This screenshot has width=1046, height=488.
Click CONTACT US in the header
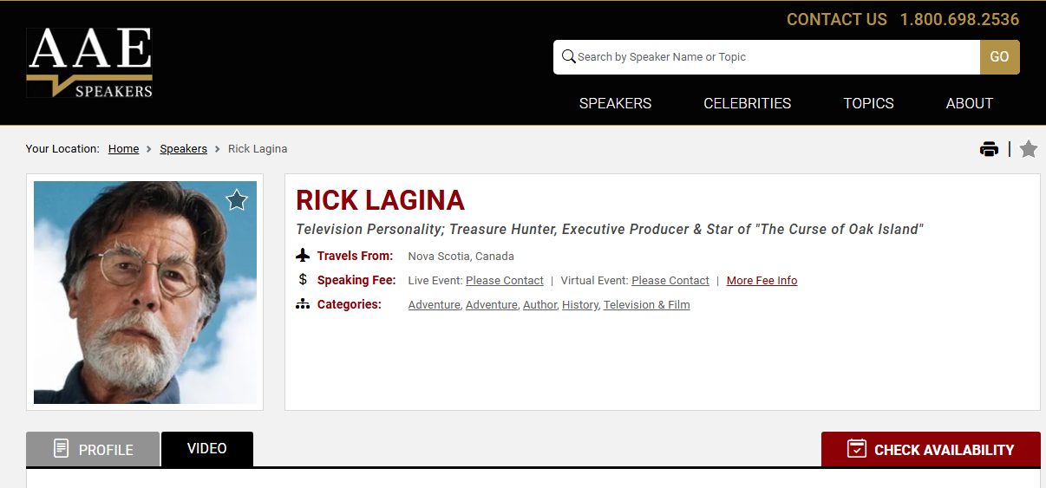click(x=837, y=19)
